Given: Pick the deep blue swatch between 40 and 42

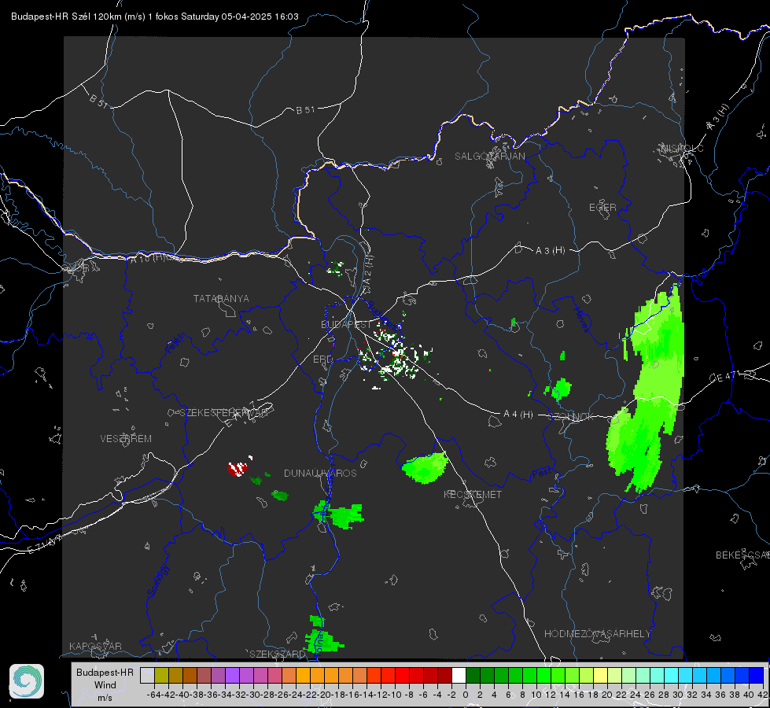Looking at the screenshot, I should click(x=757, y=675).
